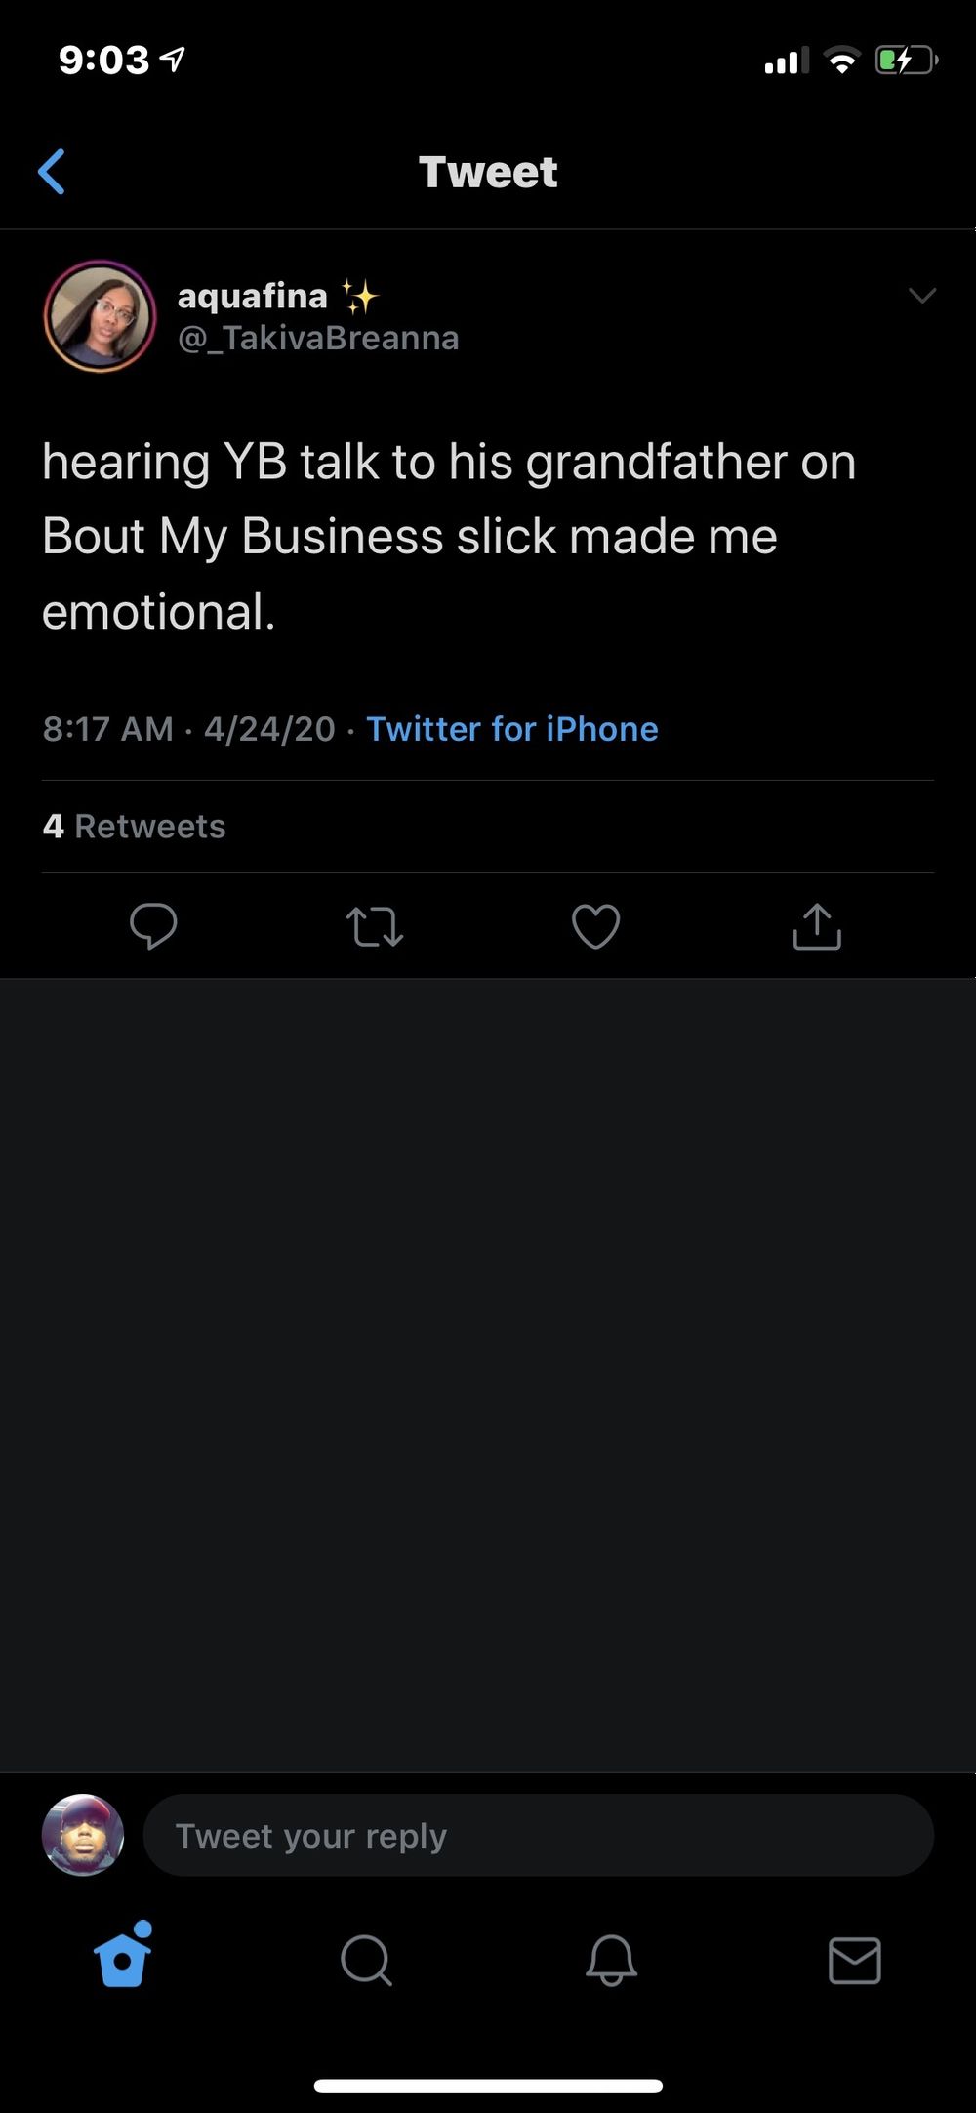Expand tweet options chevron

click(922, 295)
